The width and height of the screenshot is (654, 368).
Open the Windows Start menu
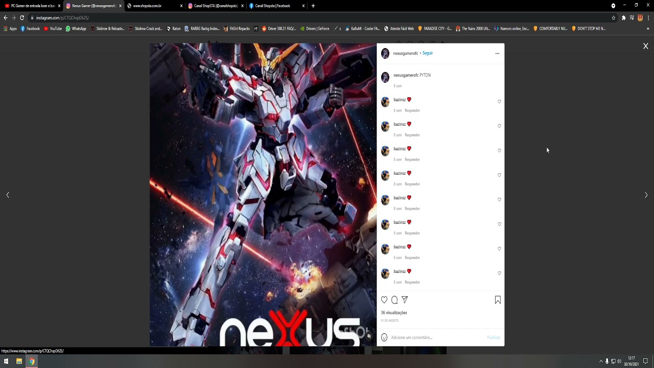(6, 361)
